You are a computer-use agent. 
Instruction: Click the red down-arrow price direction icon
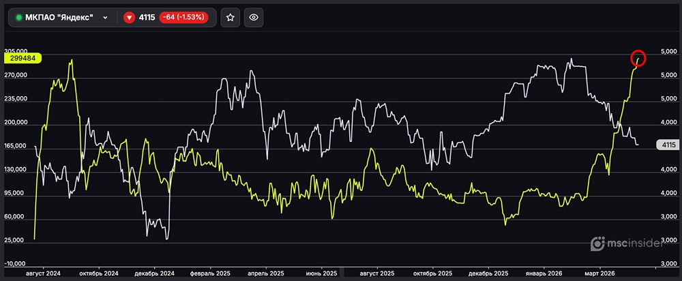[129, 18]
